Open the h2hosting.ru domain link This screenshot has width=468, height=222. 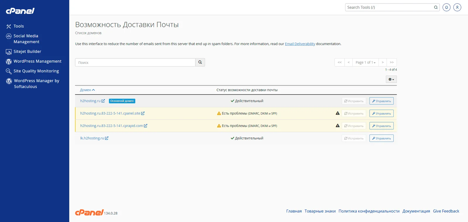click(90, 101)
